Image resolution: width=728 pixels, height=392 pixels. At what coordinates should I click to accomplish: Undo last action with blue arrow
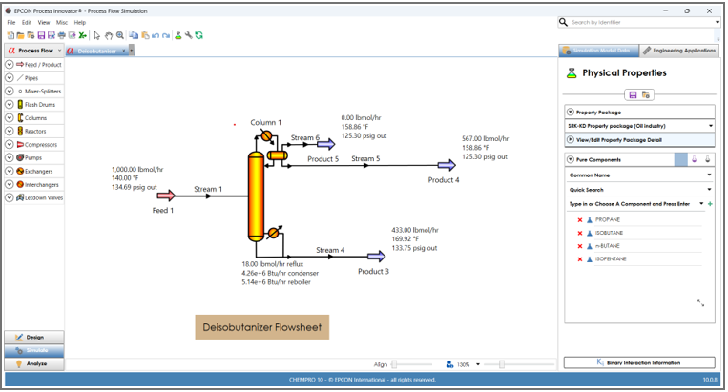coord(156,35)
